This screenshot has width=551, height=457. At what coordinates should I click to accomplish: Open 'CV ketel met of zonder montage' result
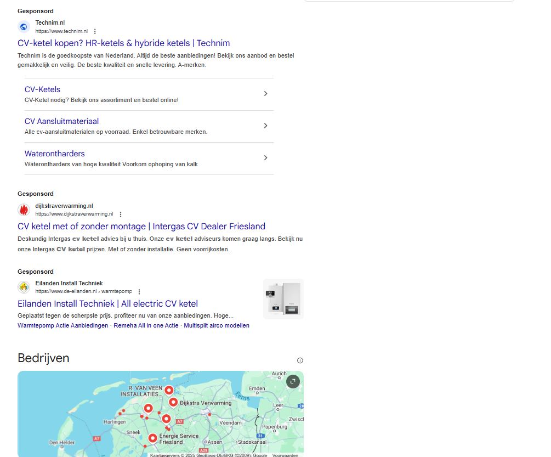pyautogui.click(x=141, y=227)
